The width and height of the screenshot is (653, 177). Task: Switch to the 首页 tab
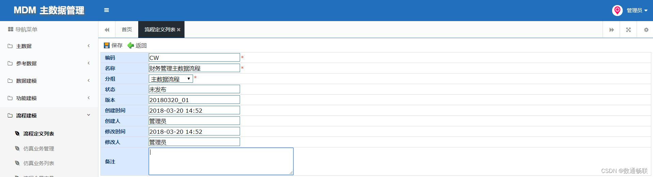127,30
